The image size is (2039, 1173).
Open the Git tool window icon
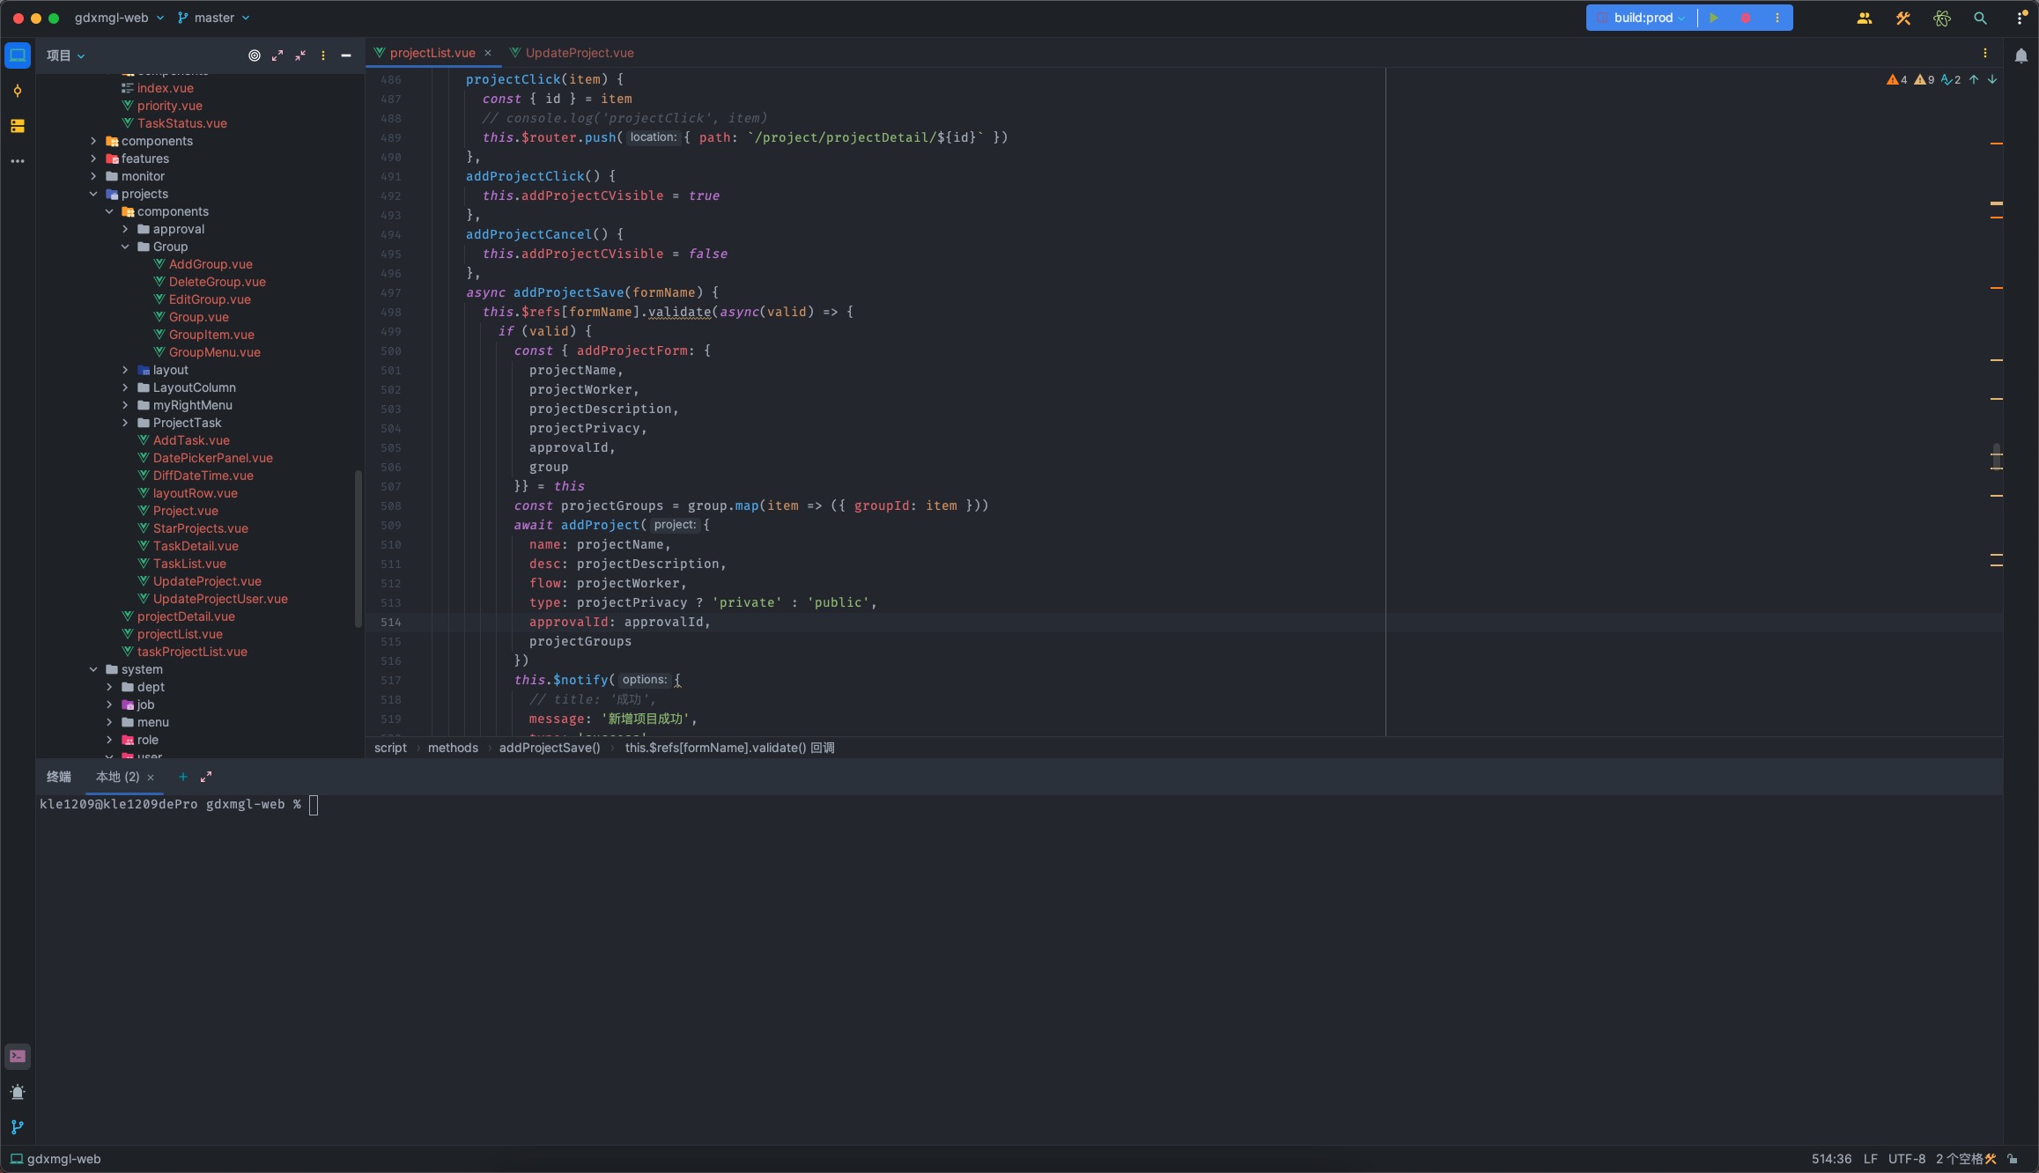tap(18, 1127)
